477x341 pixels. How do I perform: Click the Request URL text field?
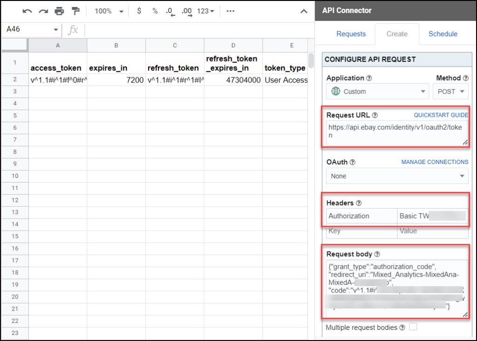[397, 133]
